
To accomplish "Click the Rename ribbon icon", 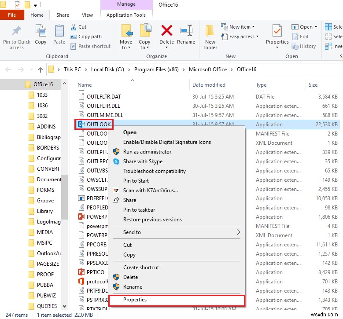I will pyautogui.click(x=186, y=30).
